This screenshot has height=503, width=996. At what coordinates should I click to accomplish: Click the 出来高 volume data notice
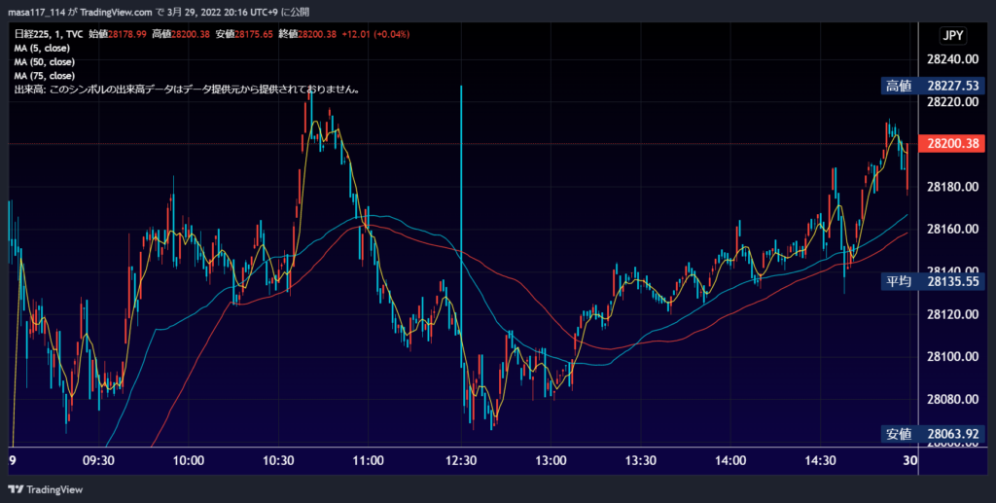188,90
